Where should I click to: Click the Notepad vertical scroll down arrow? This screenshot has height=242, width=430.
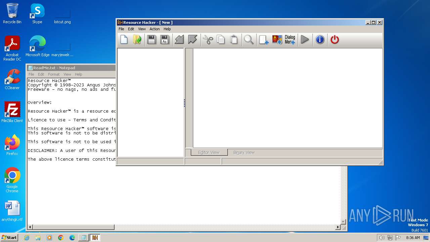click(x=343, y=221)
